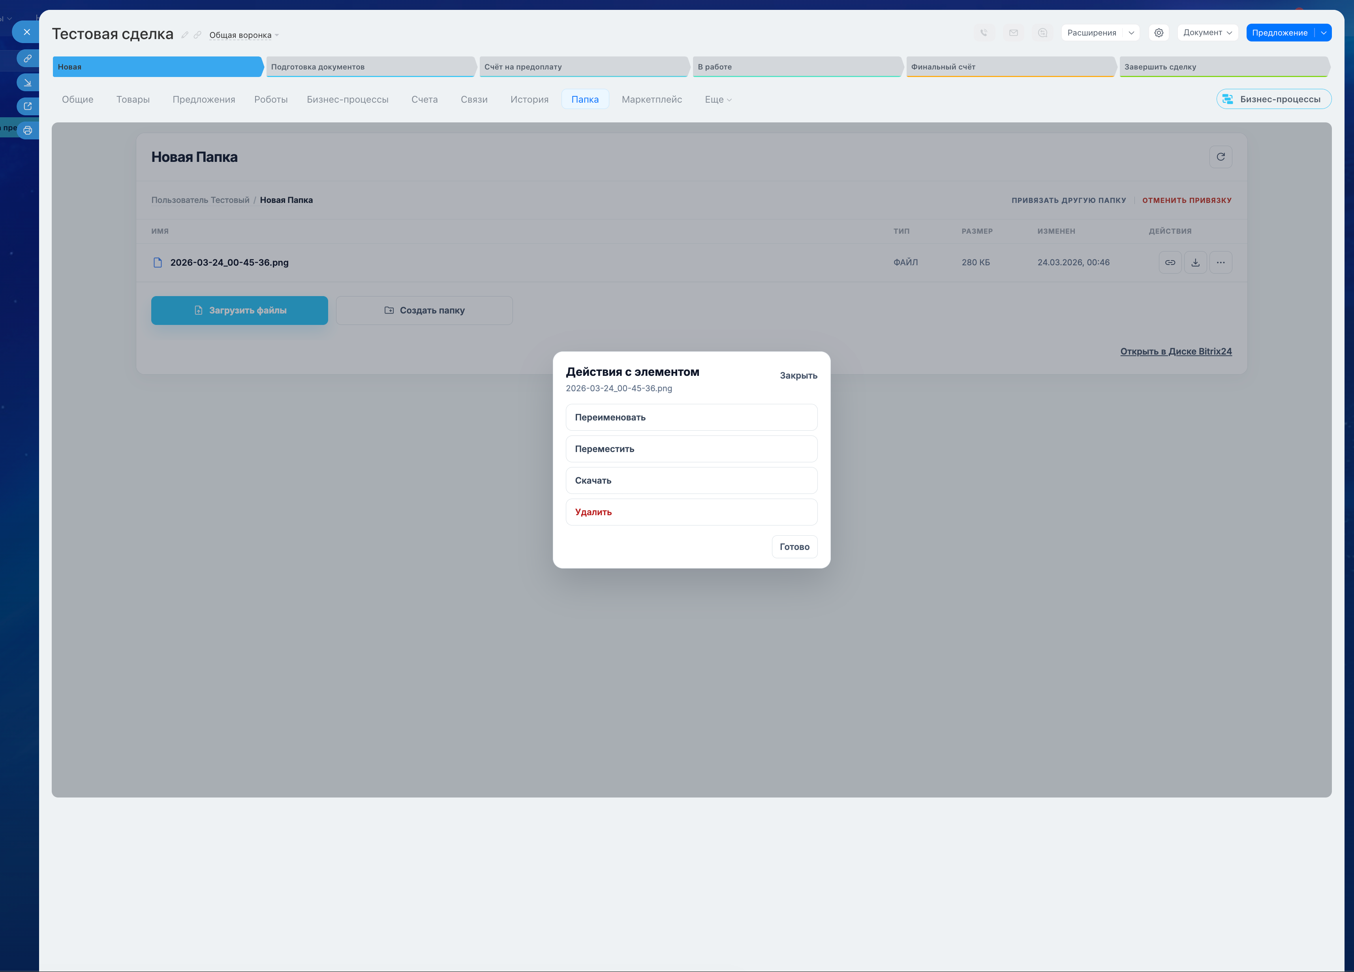Click the email envelope icon in top bar
The image size is (1354, 972).
(1013, 33)
